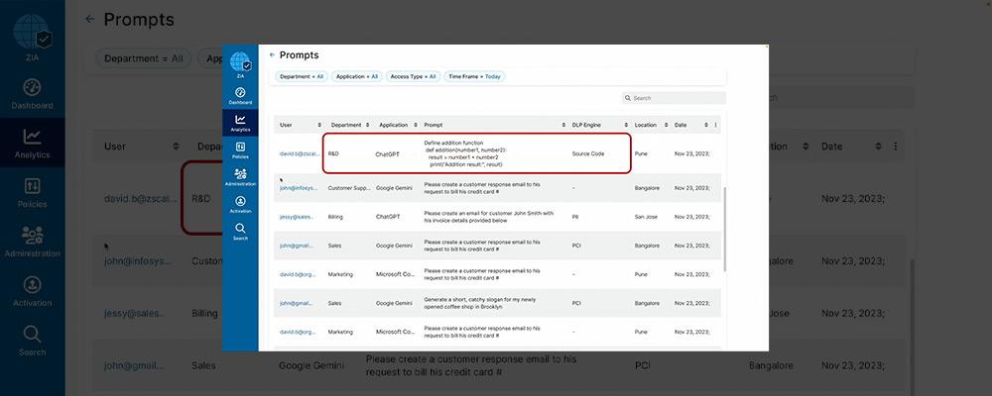Select the 'Customer Supp...' department cell in the popup
The image size is (992, 396).
click(349, 188)
